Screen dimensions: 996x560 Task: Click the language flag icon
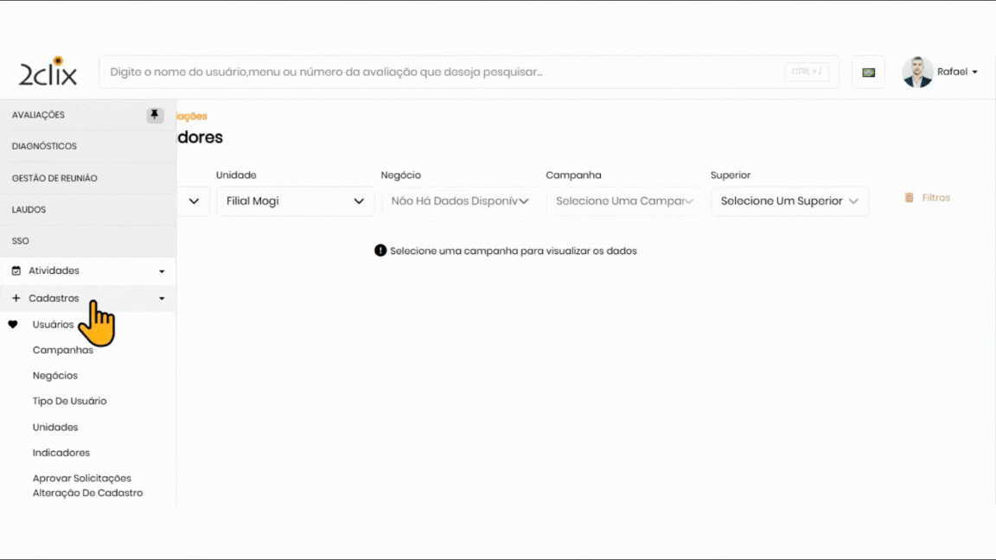click(868, 73)
